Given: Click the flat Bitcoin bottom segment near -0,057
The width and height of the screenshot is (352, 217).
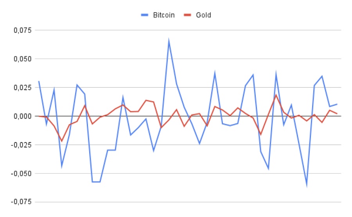Looking at the screenshot, I should 96,182.
